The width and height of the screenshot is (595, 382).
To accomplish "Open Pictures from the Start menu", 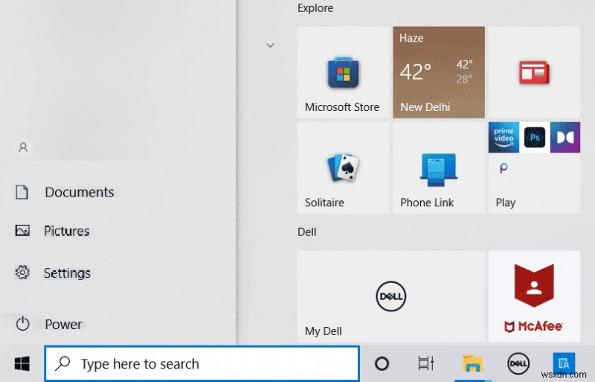I will (x=52, y=231).
